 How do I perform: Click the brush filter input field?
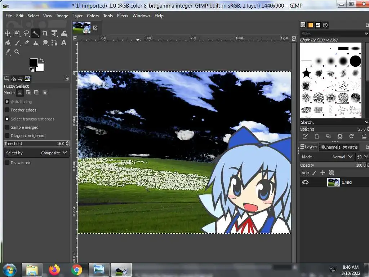click(332, 34)
